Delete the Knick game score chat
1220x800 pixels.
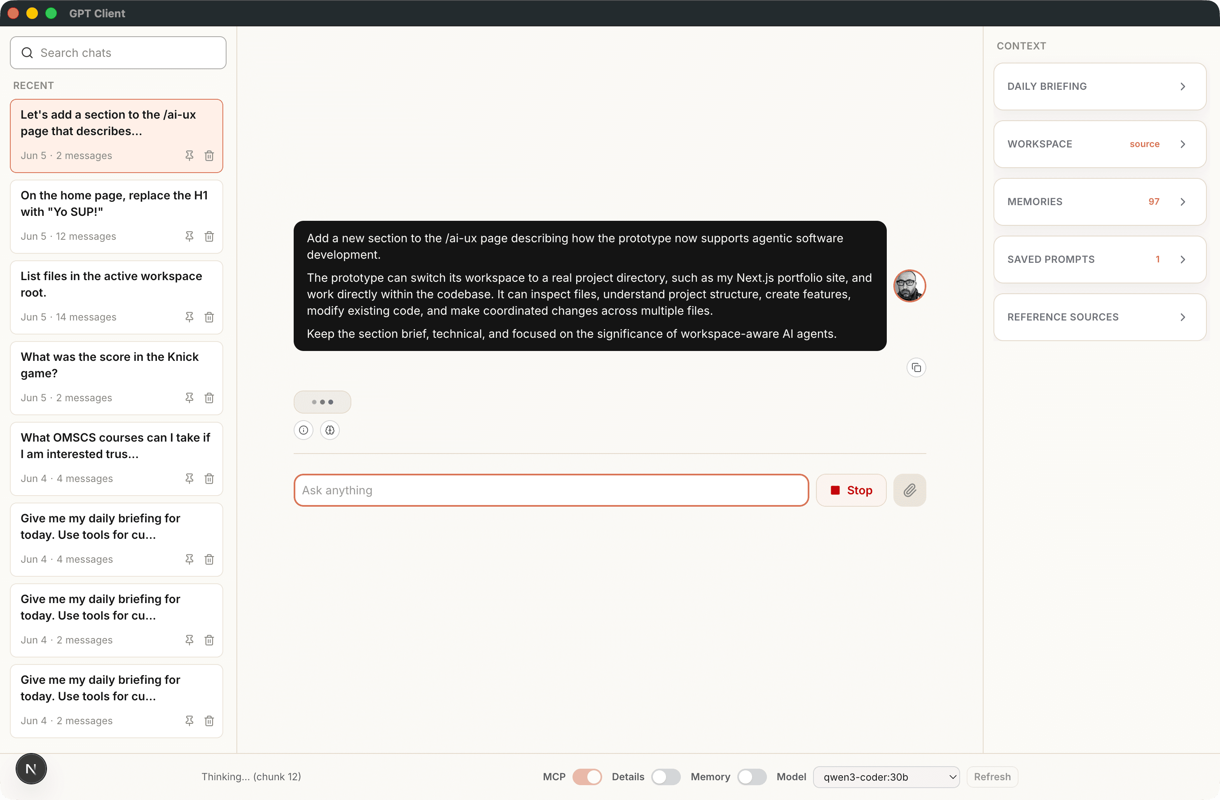click(x=209, y=398)
